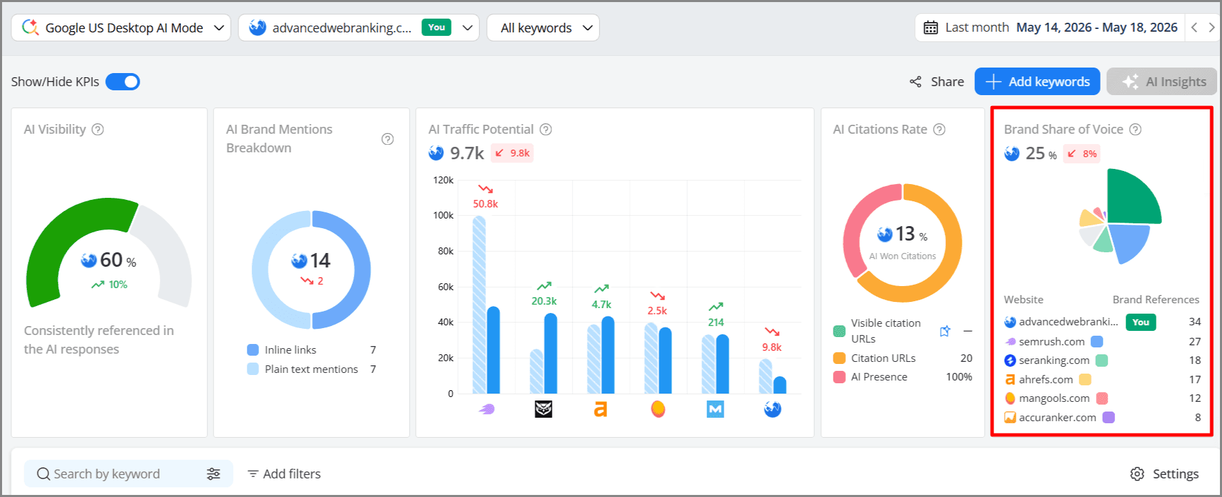1222x497 pixels.
Task: Click ahrefs.com in the website list
Action: (1046, 380)
